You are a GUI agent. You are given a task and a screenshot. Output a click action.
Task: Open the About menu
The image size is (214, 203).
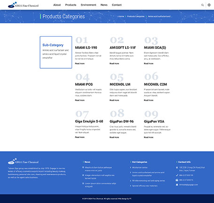point(57,5)
